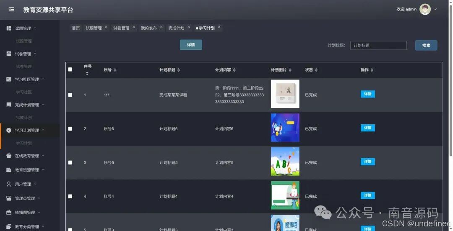The width and height of the screenshot is (453, 231).
Task: Click the 详情 button above the table
Action: 191,45
